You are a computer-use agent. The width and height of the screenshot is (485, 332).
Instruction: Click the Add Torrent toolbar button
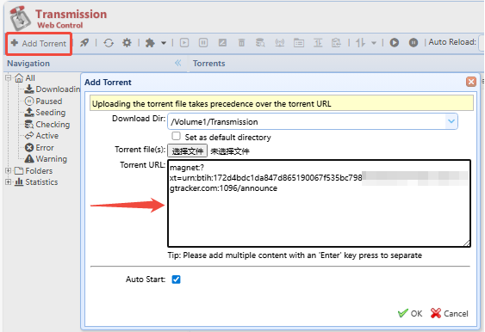(39, 43)
